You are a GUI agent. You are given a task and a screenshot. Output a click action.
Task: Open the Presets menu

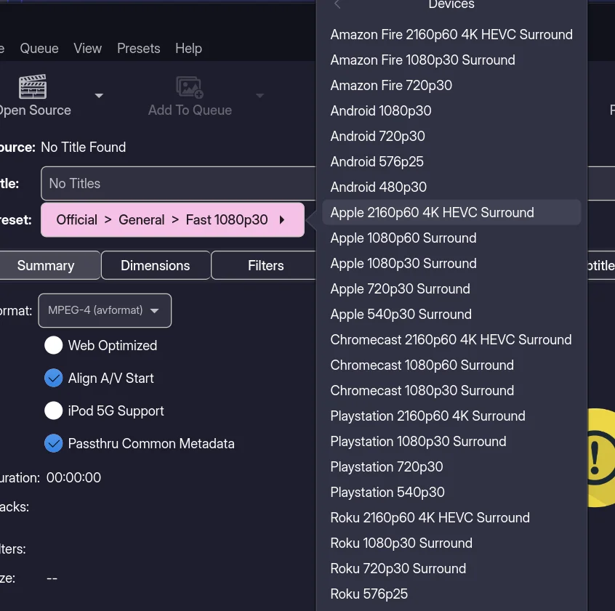138,49
